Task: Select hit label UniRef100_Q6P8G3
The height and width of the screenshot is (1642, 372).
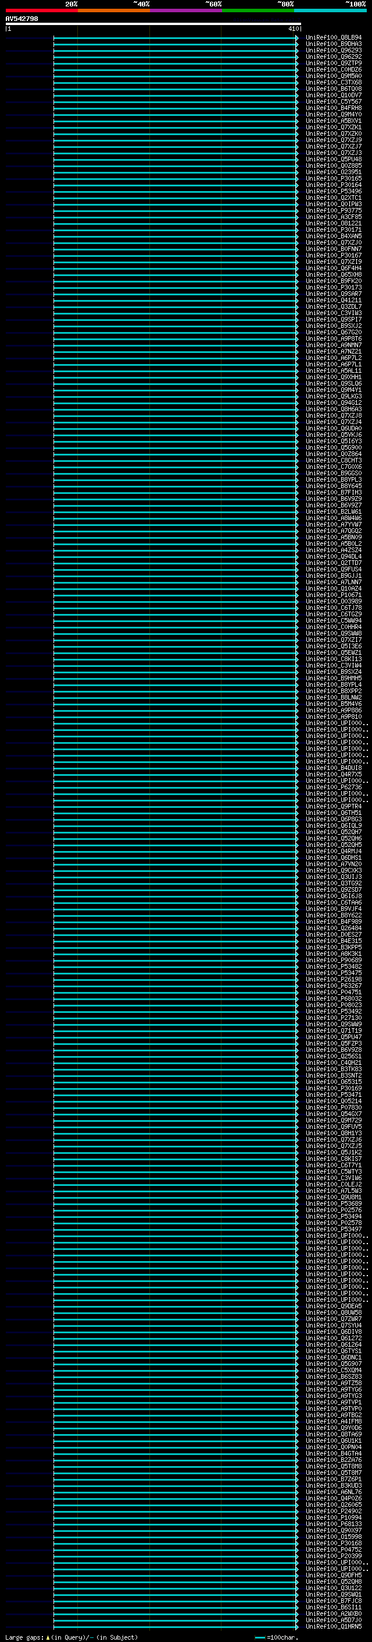Action: pyautogui.click(x=333, y=819)
